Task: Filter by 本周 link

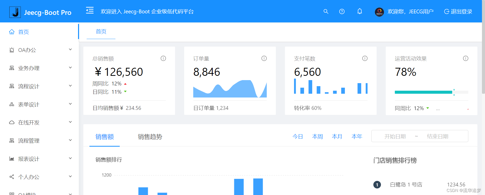Action: (318, 136)
